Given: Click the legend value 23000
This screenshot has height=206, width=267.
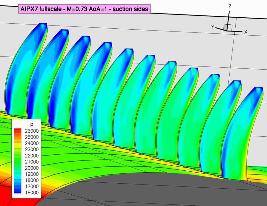Looking at the screenshot, I should tap(32, 150).
